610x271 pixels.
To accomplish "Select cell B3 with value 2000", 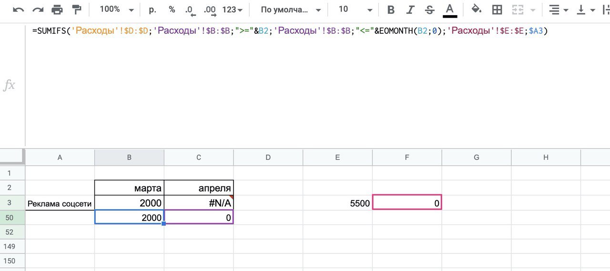I will click(129, 203).
